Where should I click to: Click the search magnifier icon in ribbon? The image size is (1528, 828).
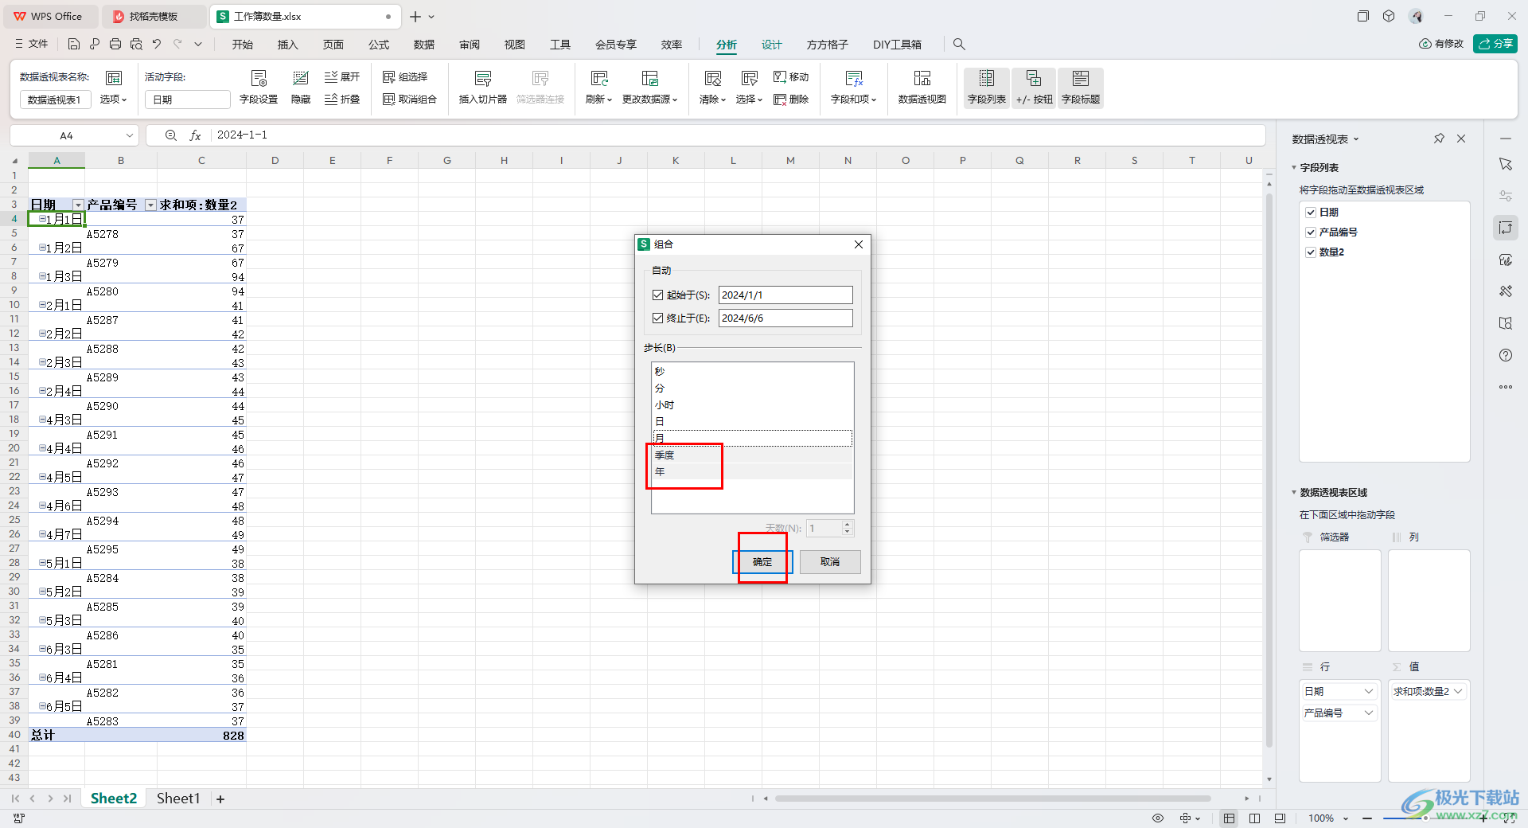click(959, 45)
